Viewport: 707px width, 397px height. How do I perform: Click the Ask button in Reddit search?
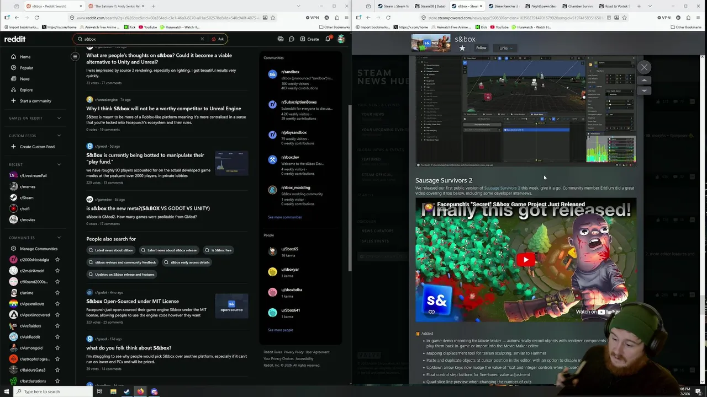point(218,39)
